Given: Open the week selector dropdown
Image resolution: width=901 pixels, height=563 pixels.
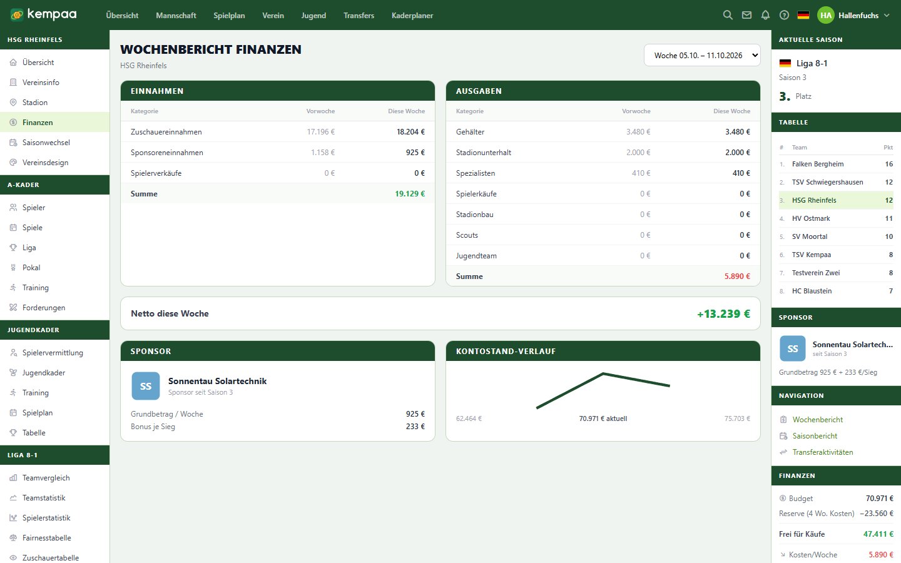Looking at the screenshot, I should coord(702,55).
